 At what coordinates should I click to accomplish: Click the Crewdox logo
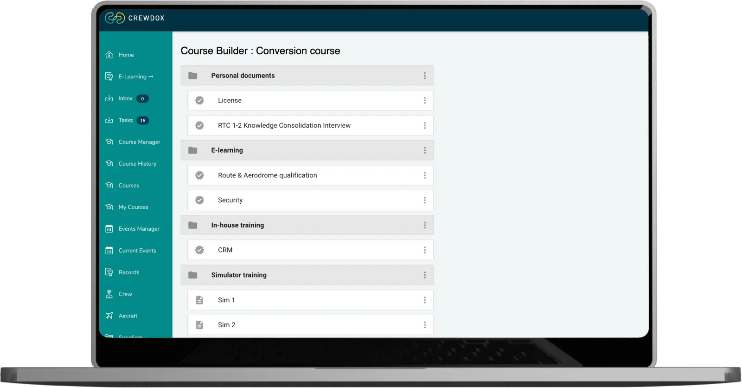[x=134, y=18]
